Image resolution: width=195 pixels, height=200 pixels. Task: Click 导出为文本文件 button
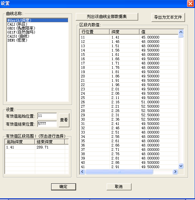click(x=168, y=17)
